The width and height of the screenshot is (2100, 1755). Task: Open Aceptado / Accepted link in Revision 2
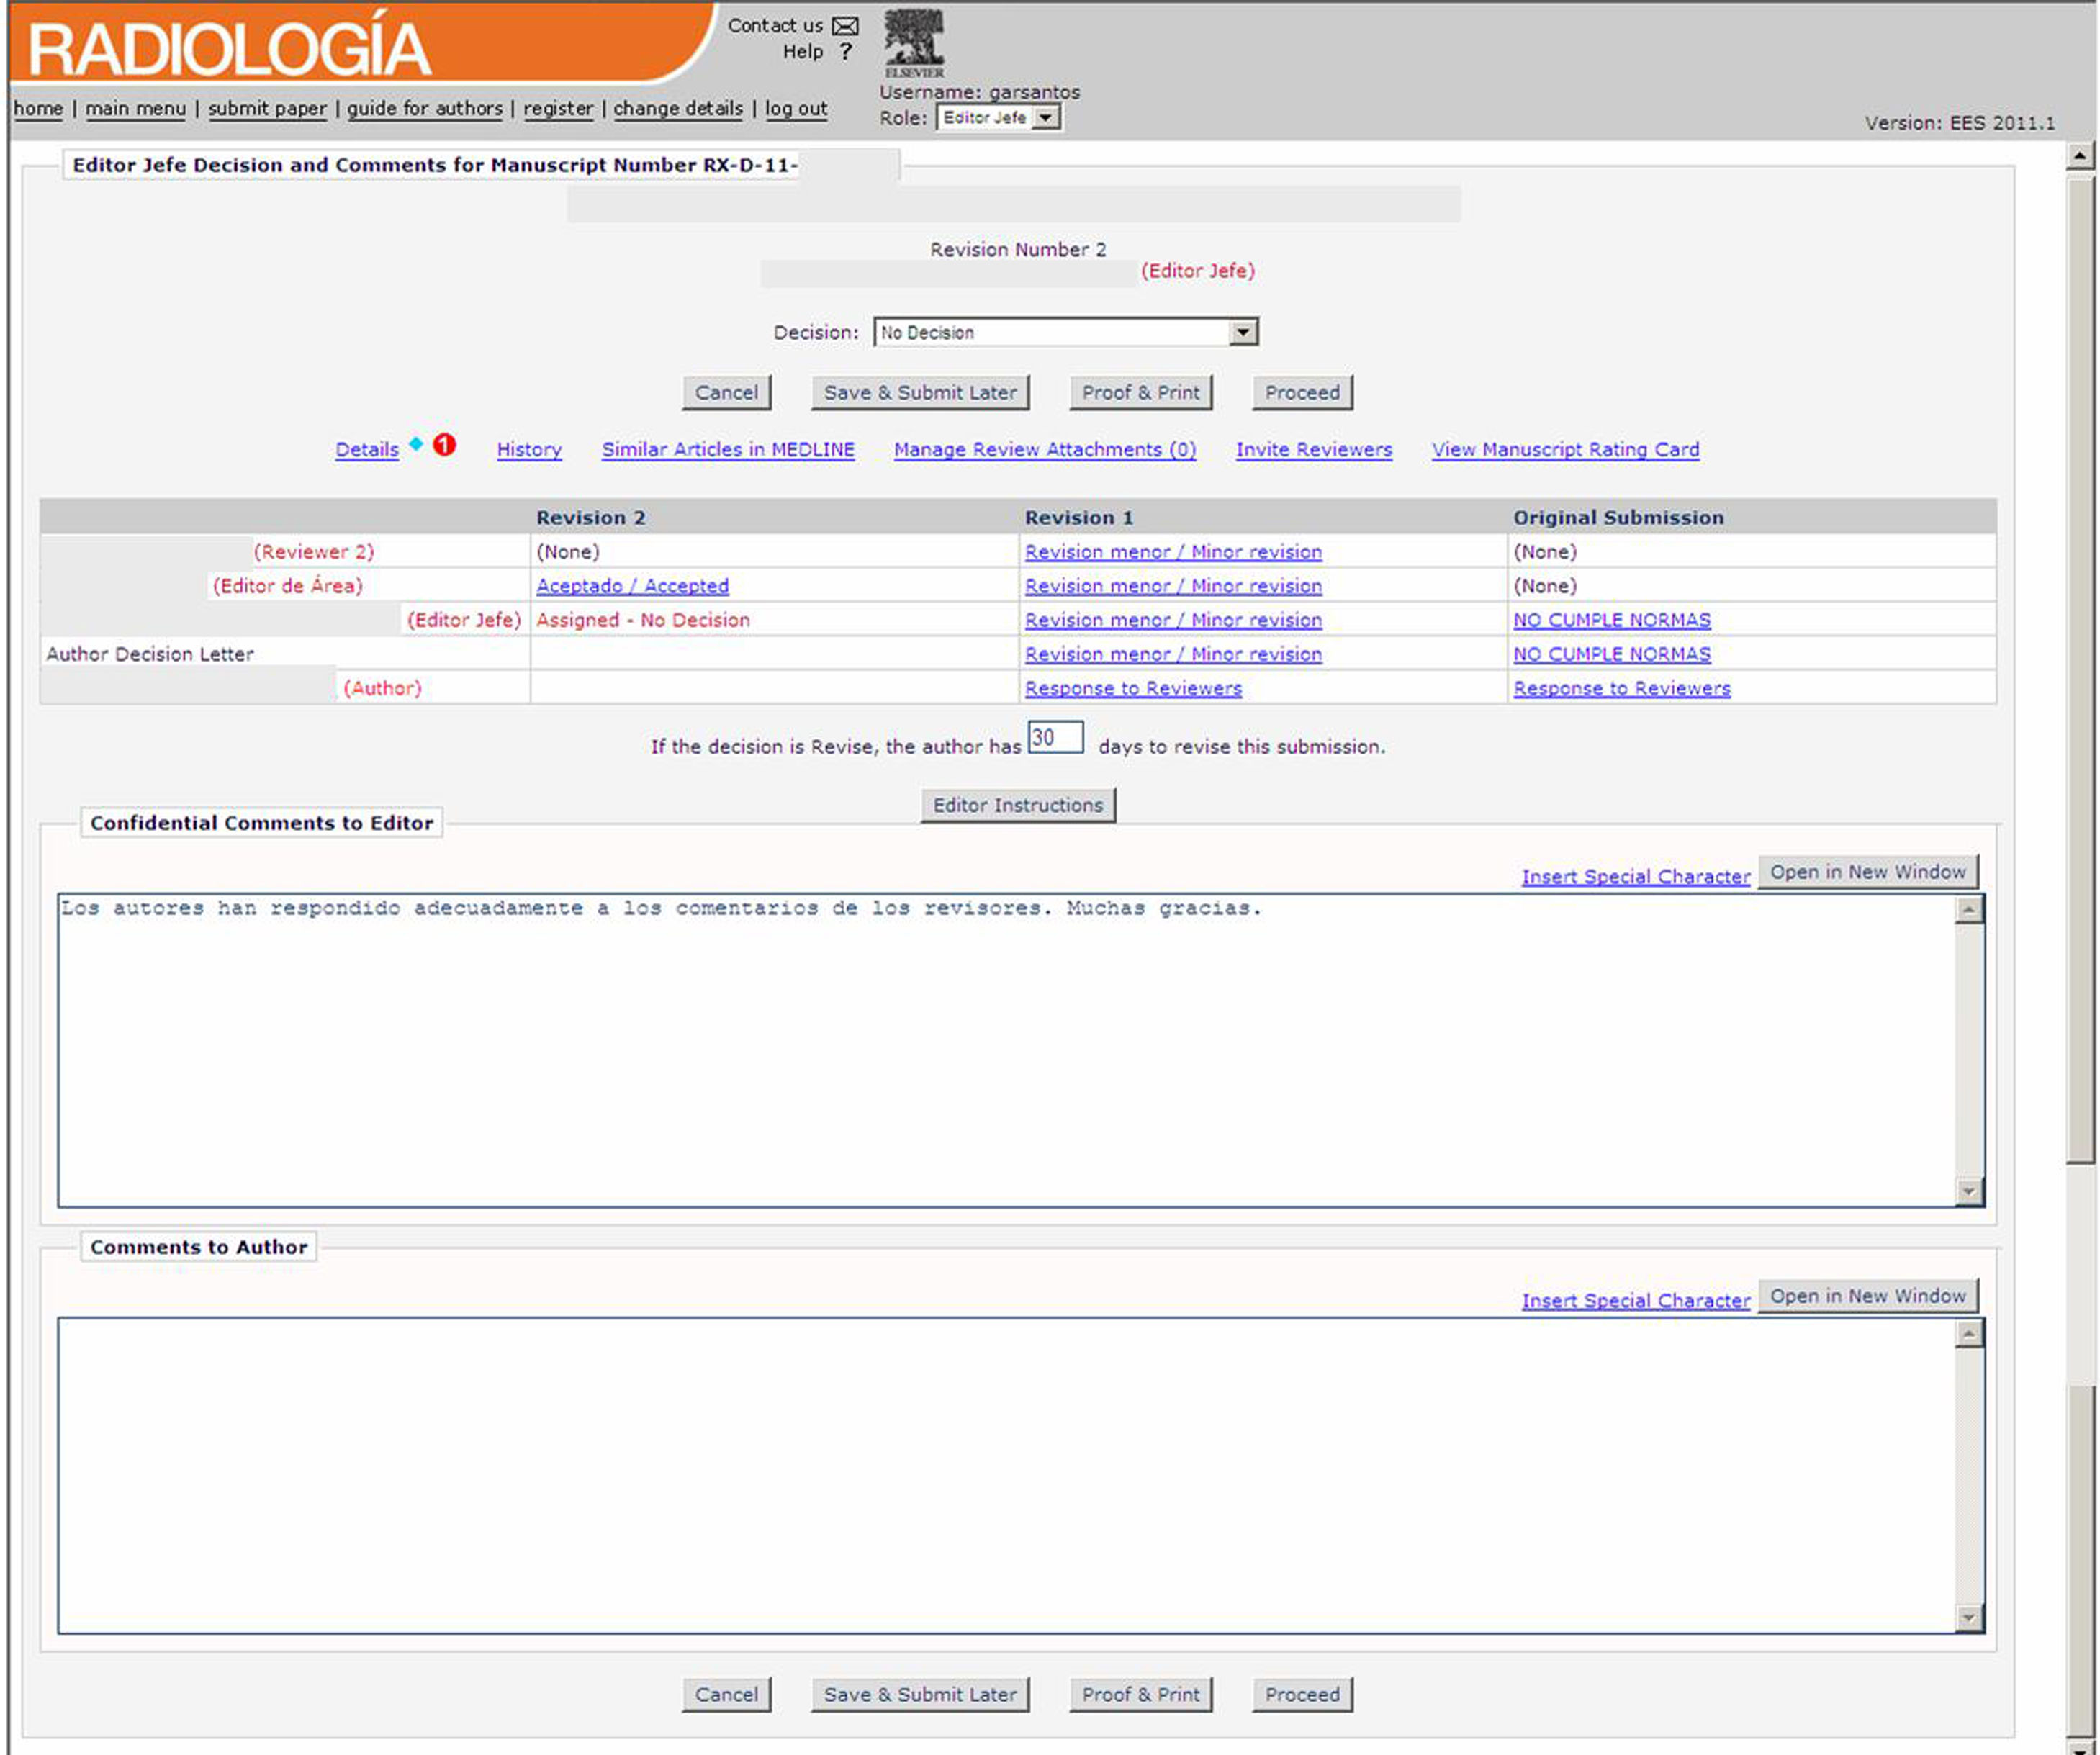tap(632, 586)
